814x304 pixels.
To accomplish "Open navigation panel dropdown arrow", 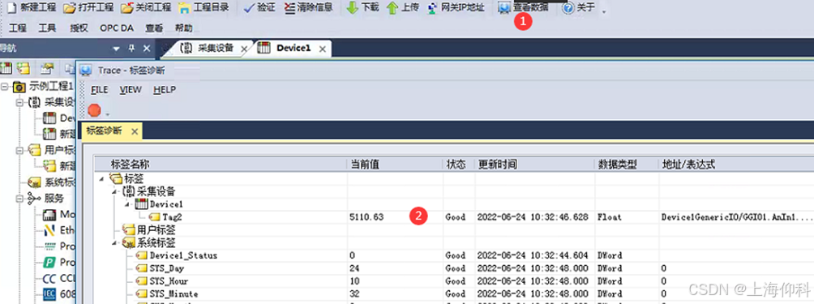I will 116,49.
